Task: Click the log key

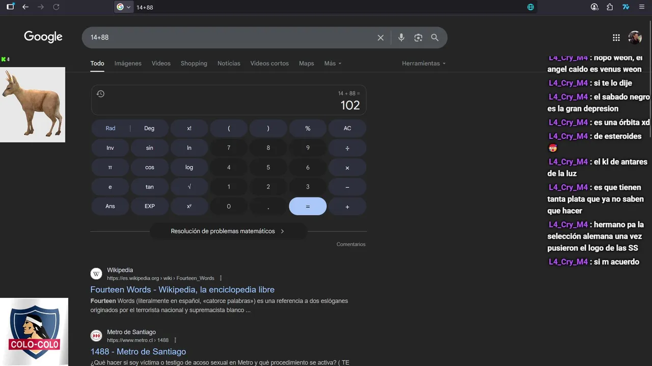Action: coord(189,167)
